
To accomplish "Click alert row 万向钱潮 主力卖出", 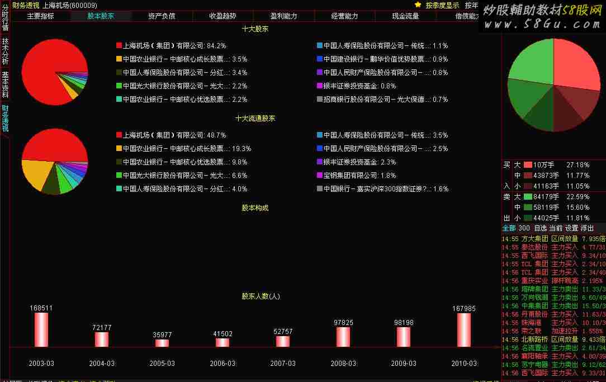I will point(553,298).
